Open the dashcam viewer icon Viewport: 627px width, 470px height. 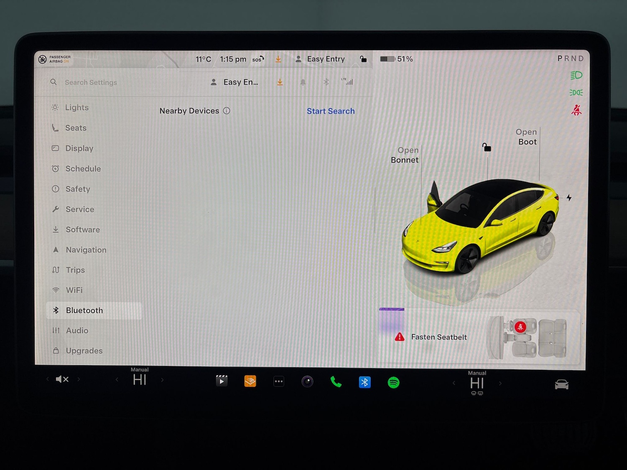[307, 382]
